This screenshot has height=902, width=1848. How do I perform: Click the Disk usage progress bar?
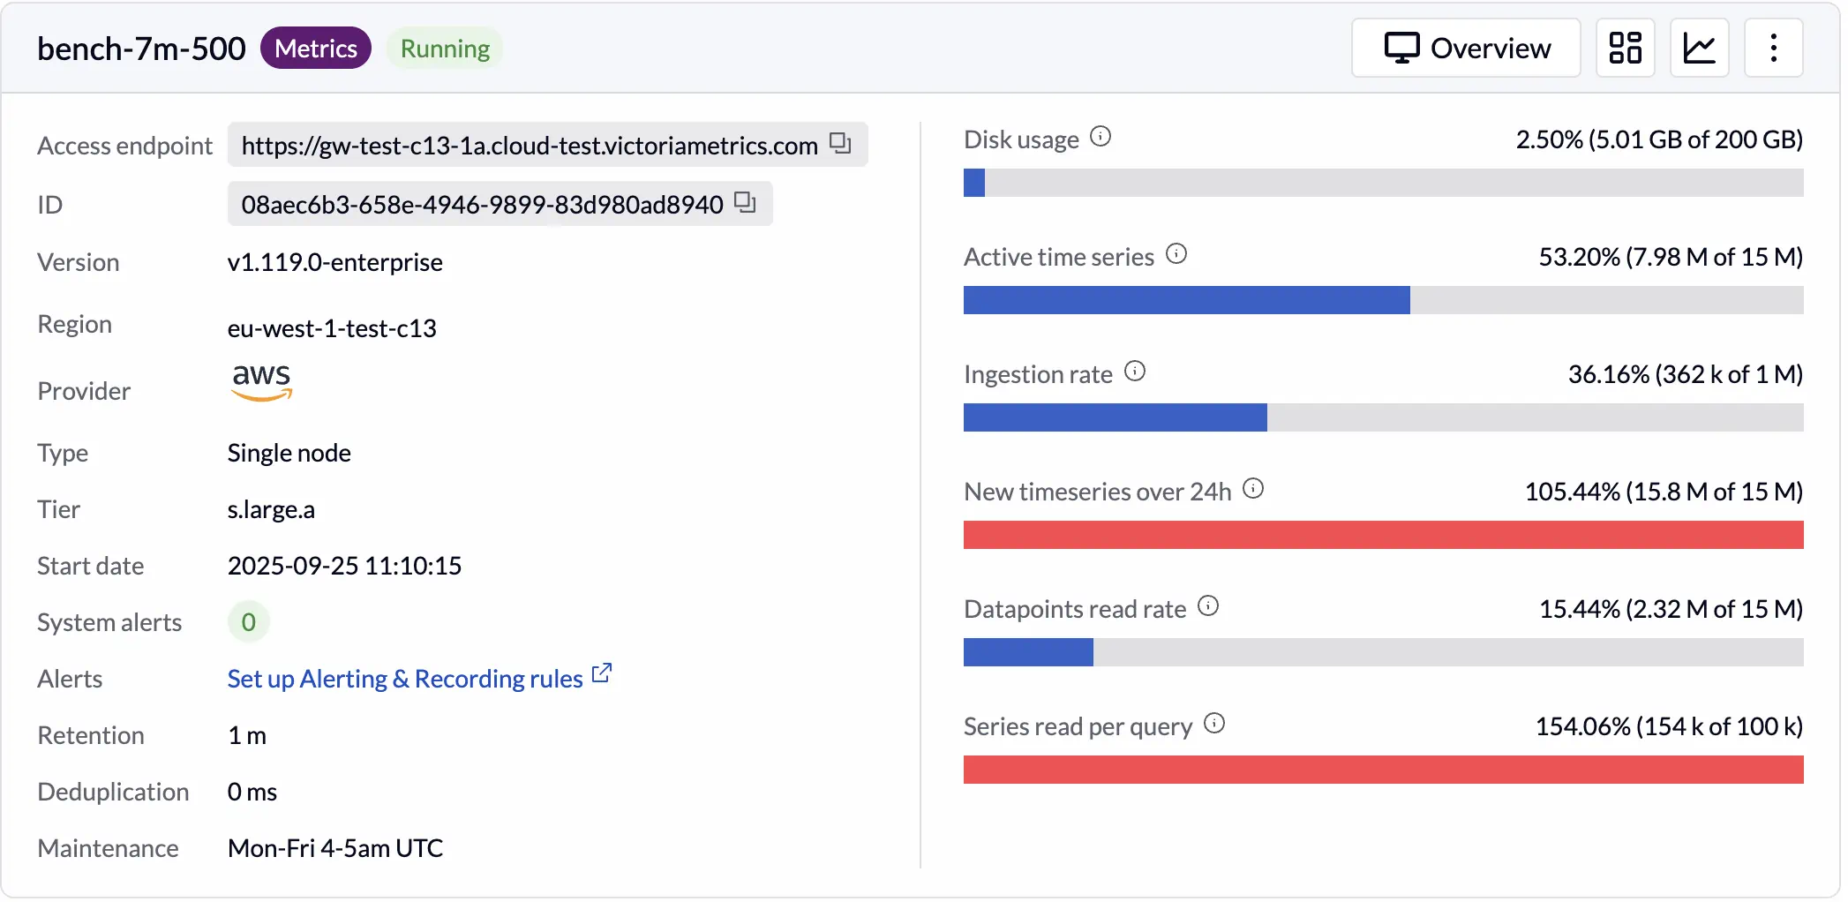pos(1383,183)
